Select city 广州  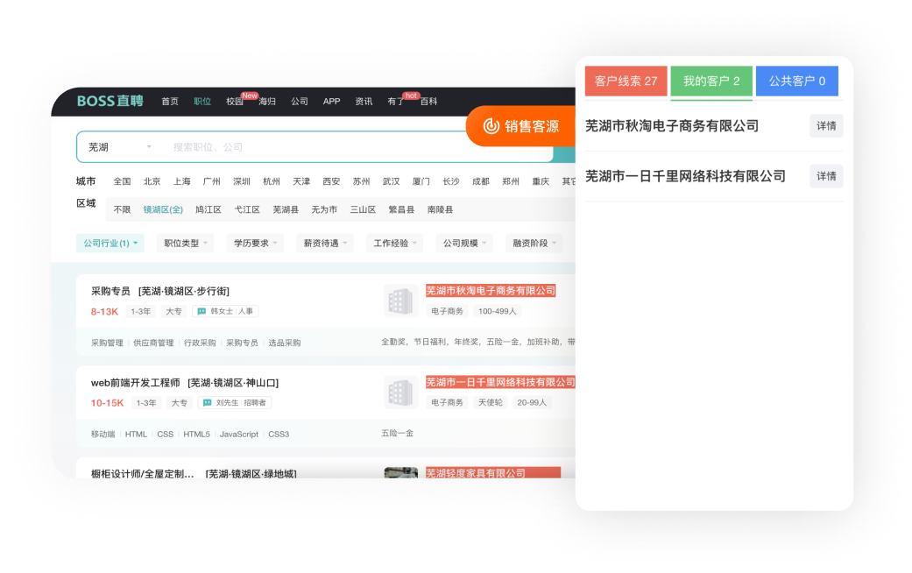(212, 181)
